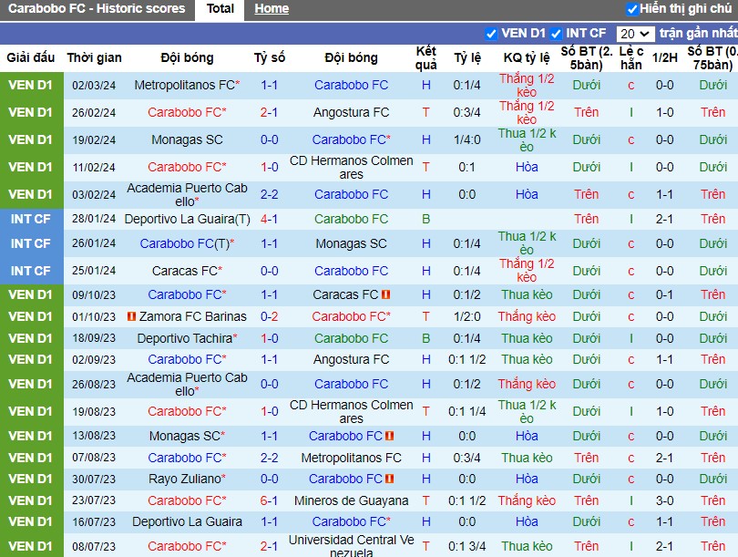Click red card icon in 13/08/23 Carabobo row
The height and width of the screenshot is (557, 738).
tap(389, 436)
